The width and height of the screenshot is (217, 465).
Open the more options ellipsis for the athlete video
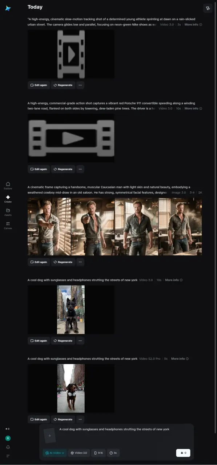point(80,85)
